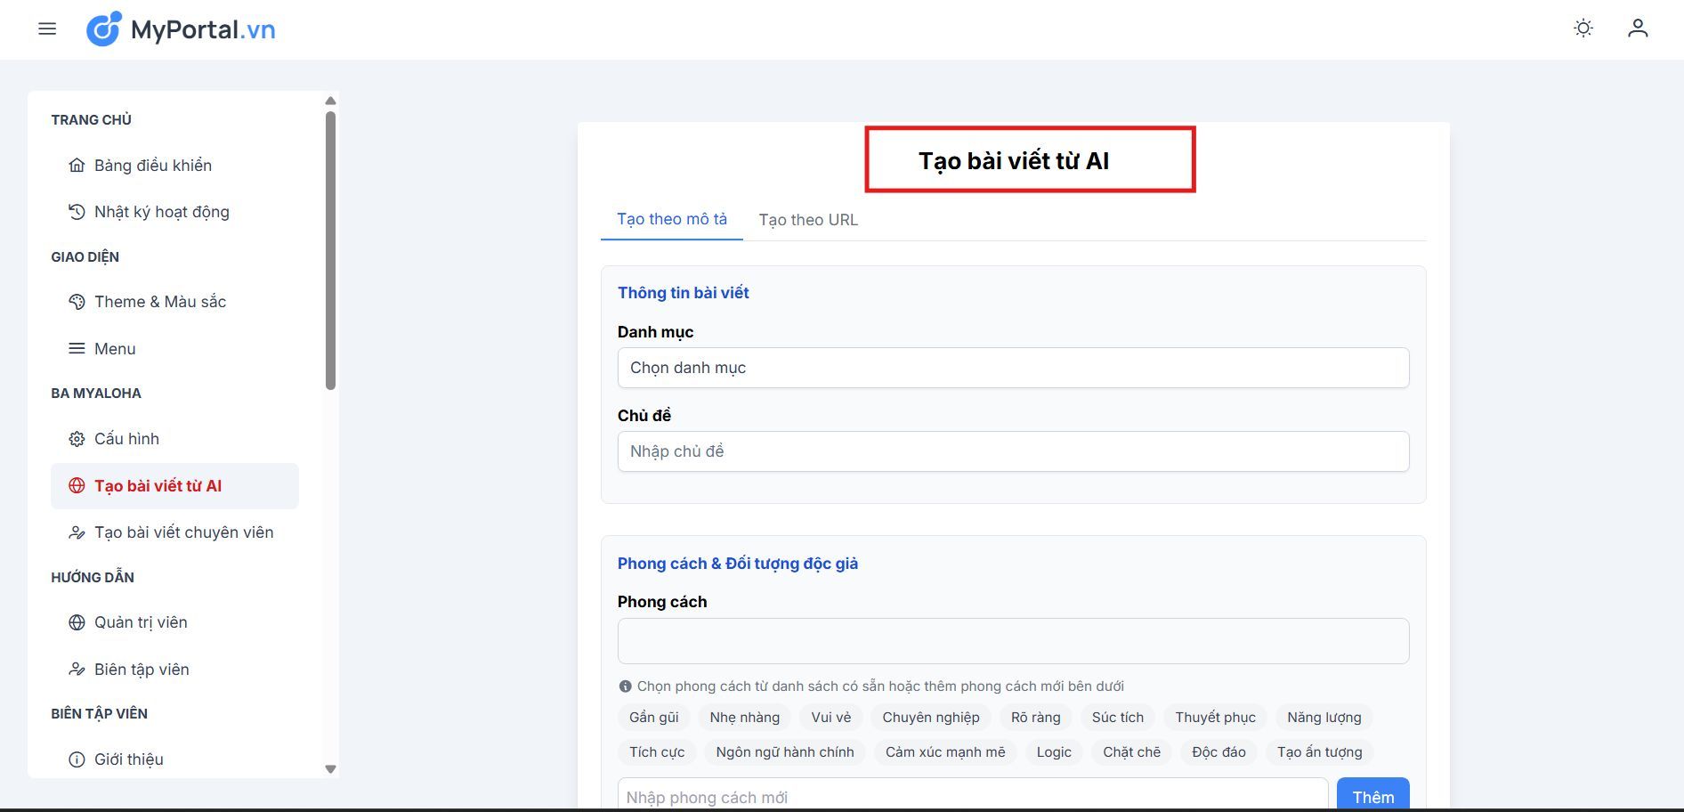Select the Chuyên nghiệp style chip
This screenshot has height=812, width=1684.
point(930,718)
